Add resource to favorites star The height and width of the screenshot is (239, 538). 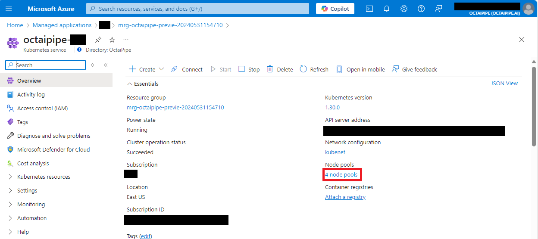point(112,40)
